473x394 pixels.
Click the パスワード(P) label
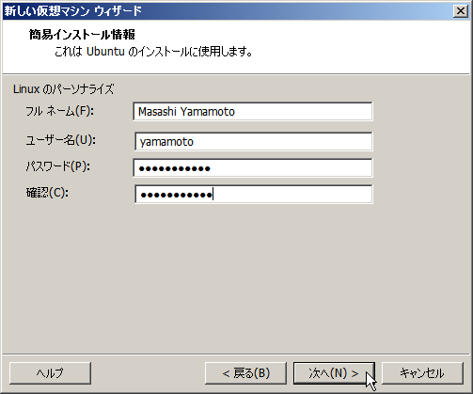57,166
